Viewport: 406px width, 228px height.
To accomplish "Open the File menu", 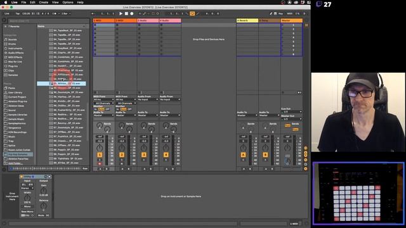I will tap(23, 3).
